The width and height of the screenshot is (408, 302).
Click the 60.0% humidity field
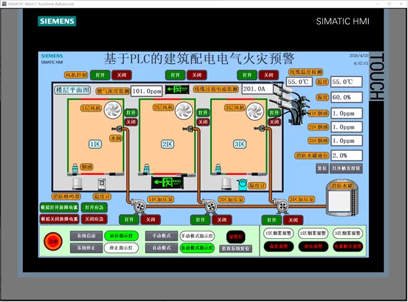tap(347, 97)
